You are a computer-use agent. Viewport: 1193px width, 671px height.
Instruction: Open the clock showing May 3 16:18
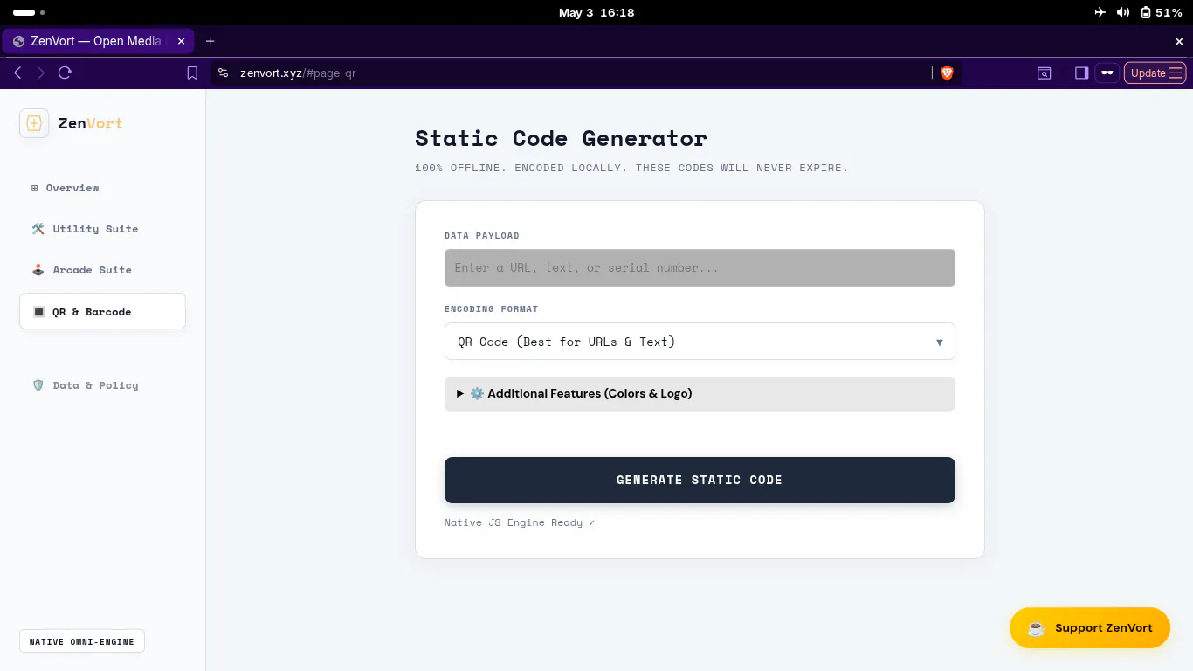(596, 12)
